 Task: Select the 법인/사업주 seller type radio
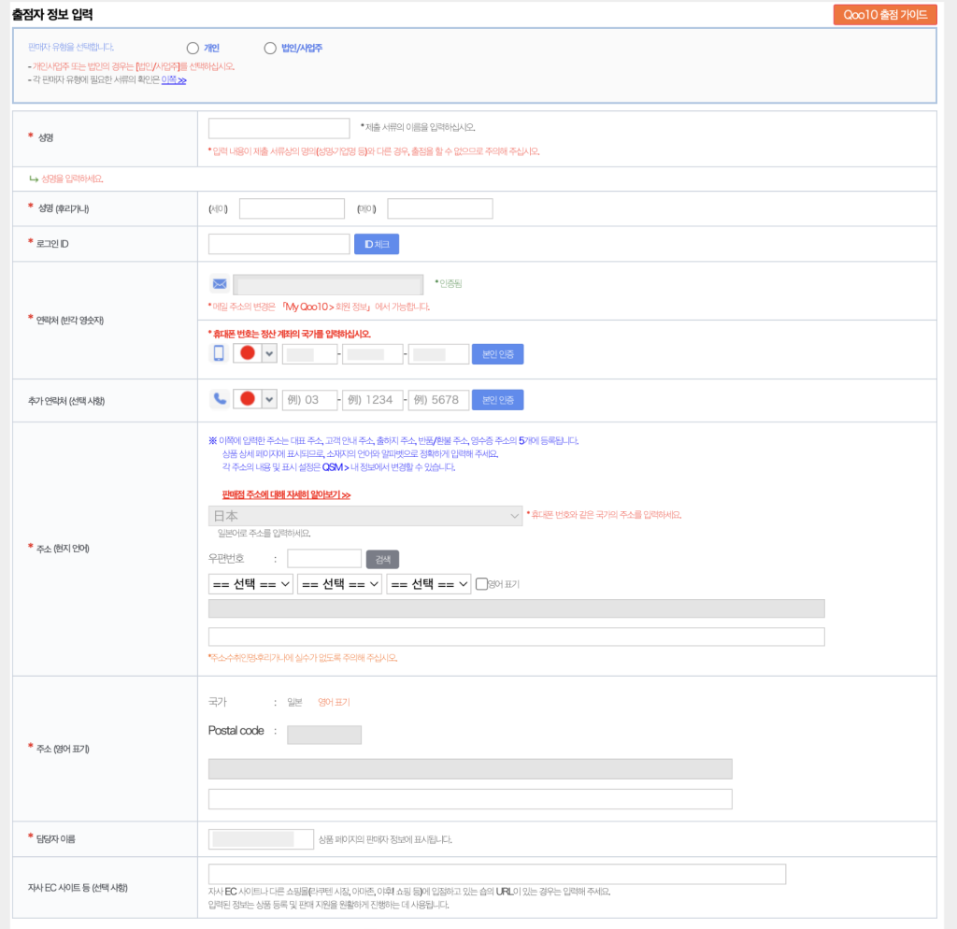[270, 48]
